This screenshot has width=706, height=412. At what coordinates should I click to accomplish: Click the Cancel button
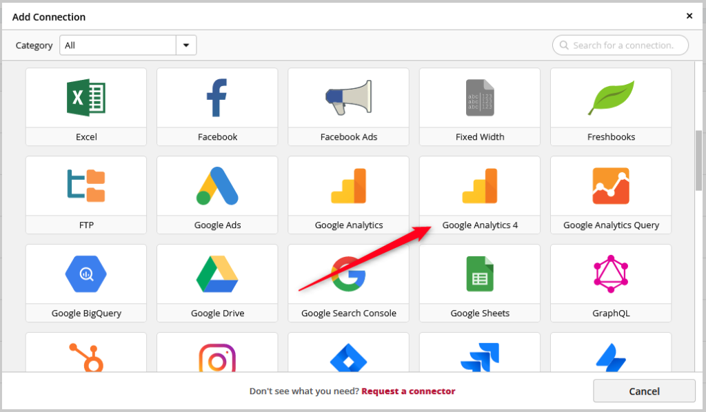644,391
